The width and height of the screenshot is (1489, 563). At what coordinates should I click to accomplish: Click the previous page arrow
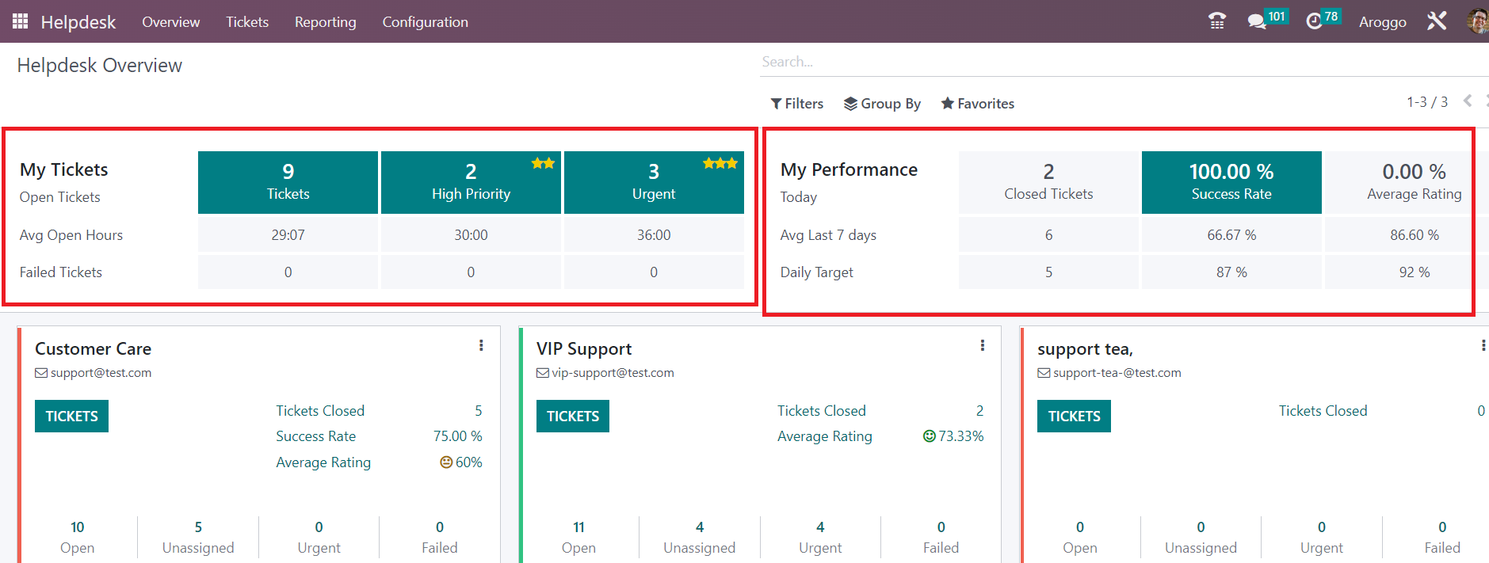tap(1468, 101)
